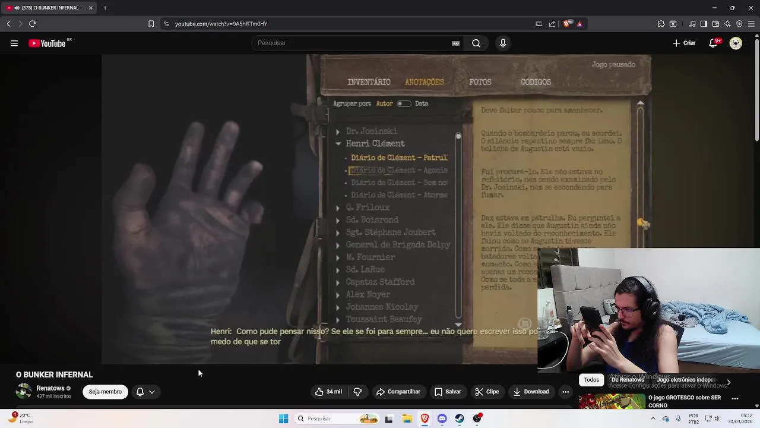Toggle Autor/Data grouping switch in the game
Screen dimensions: 760x428
pyautogui.click(x=404, y=103)
